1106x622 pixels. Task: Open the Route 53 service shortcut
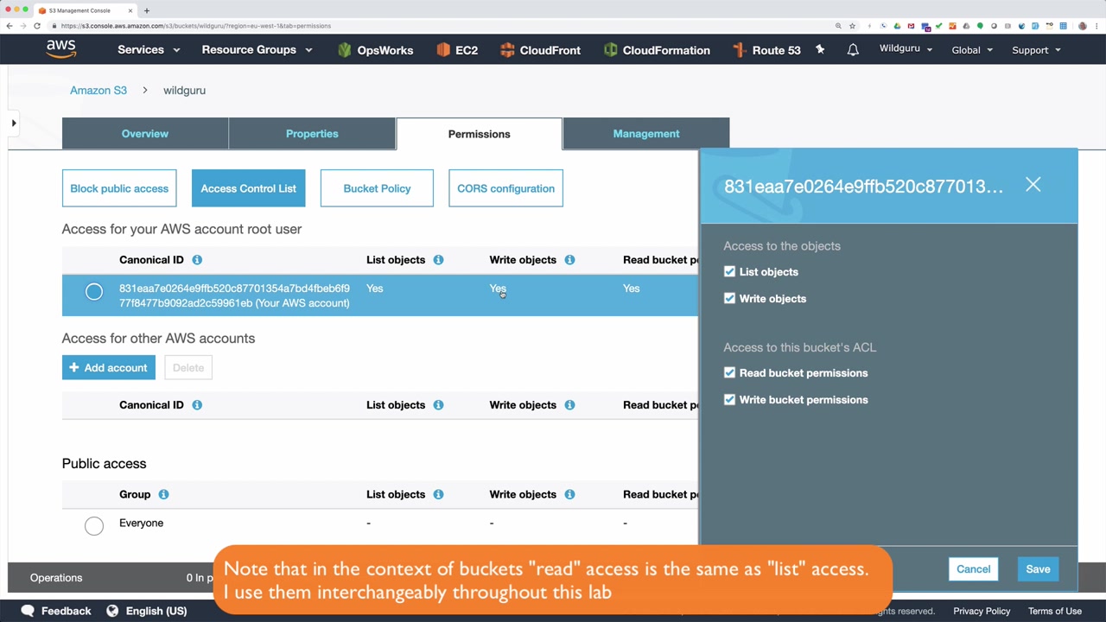coord(766,50)
